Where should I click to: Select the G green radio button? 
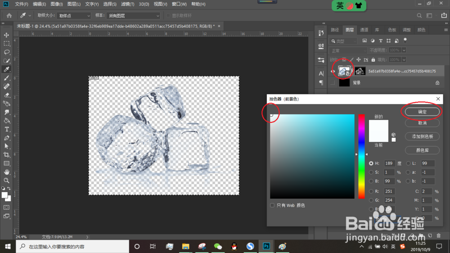click(x=371, y=200)
